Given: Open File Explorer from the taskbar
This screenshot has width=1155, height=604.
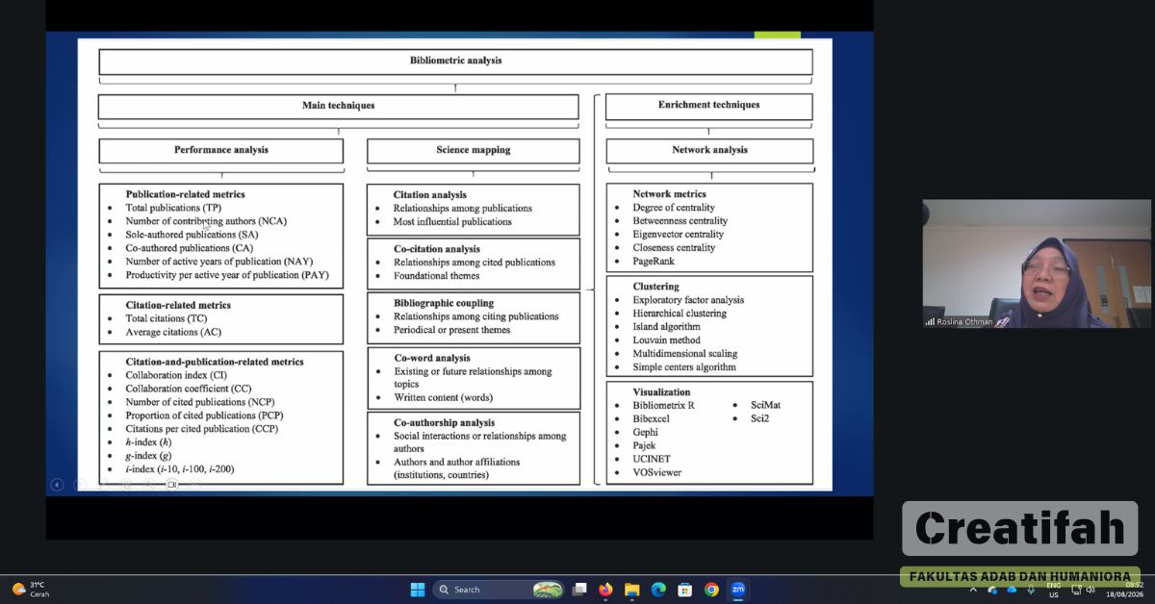Looking at the screenshot, I should (631, 590).
